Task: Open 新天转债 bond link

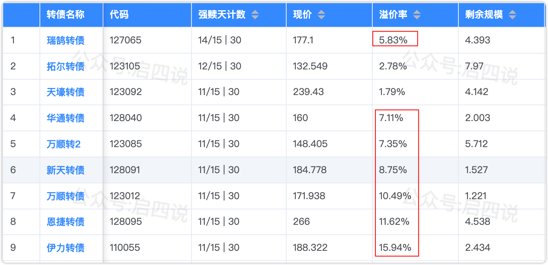Action: tap(66, 170)
